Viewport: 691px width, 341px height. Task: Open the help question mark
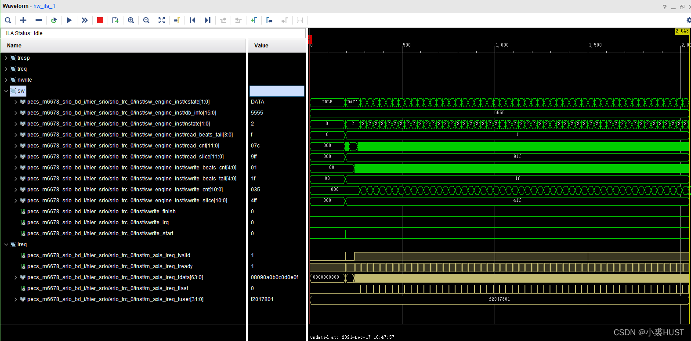(665, 7)
